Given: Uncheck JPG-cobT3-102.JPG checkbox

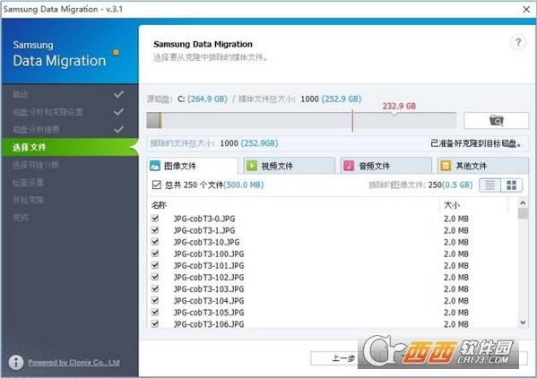Looking at the screenshot, I should click(155, 277).
